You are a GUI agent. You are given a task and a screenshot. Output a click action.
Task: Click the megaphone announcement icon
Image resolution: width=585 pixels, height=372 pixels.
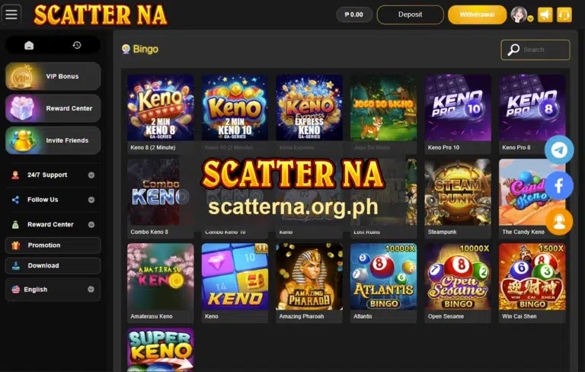(x=545, y=15)
